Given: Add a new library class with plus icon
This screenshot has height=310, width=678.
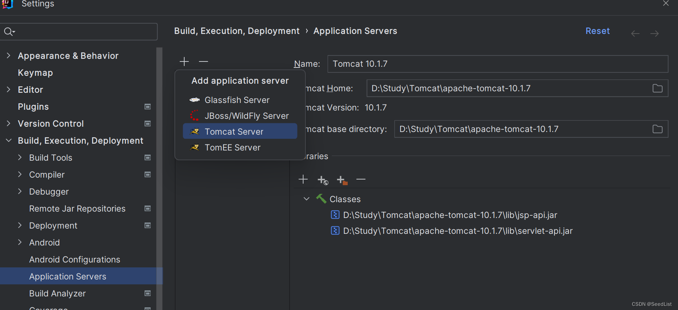Looking at the screenshot, I should pyautogui.click(x=303, y=180).
